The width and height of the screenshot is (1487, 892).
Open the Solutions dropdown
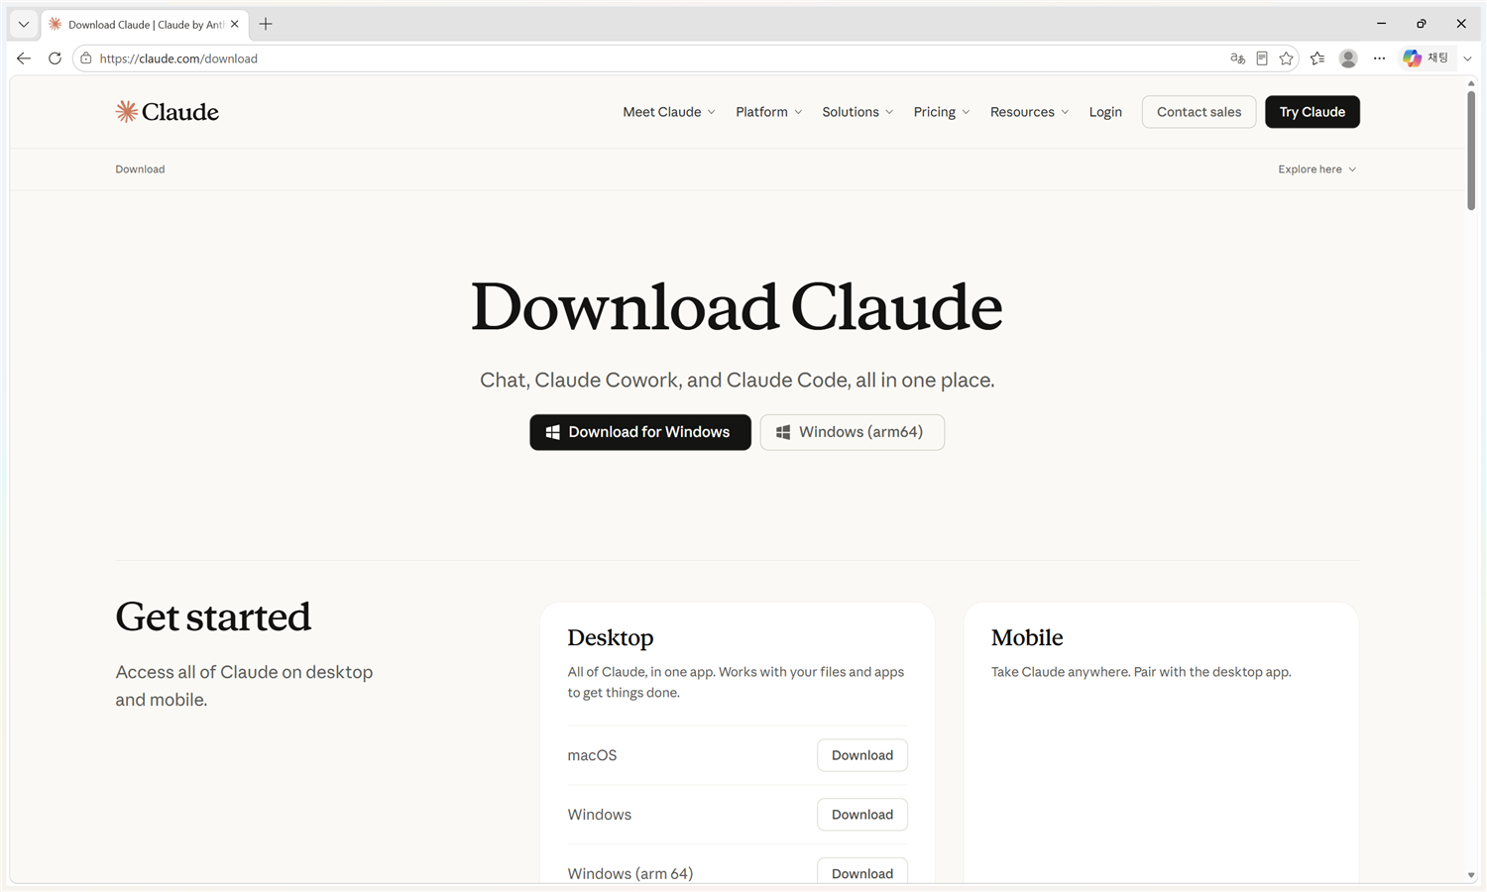point(858,112)
